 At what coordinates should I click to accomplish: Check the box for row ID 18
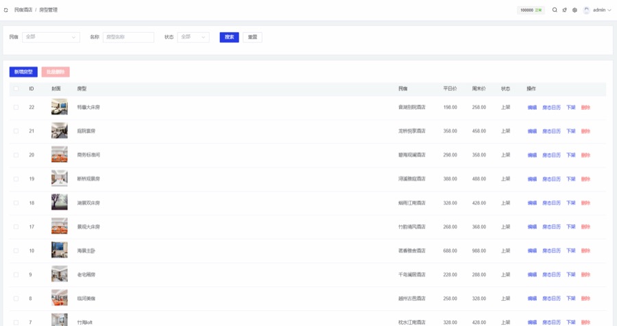(x=16, y=202)
